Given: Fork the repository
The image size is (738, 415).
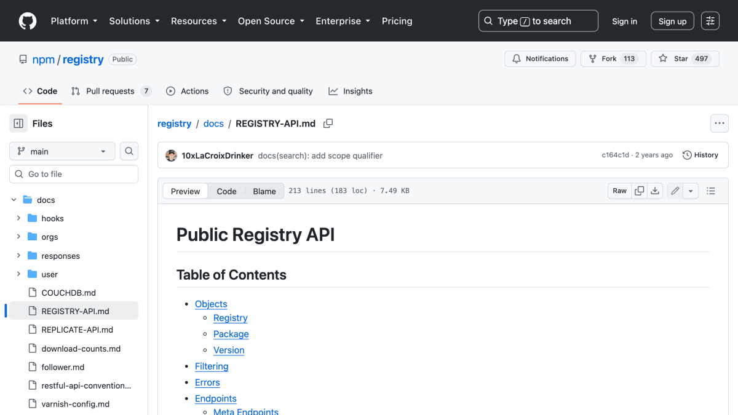Looking at the screenshot, I should point(613,59).
